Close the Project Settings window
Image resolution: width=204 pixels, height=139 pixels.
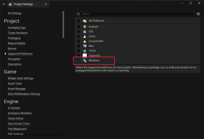tap(199, 3)
